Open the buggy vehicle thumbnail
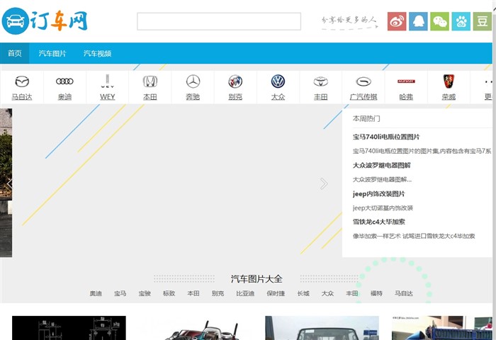 click(196, 328)
